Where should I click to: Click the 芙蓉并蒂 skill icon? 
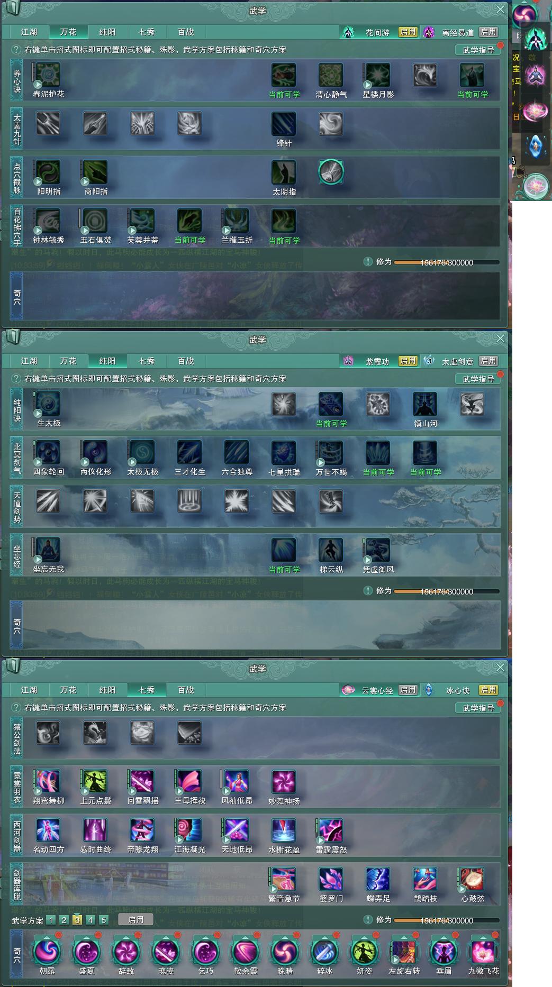click(x=142, y=221)
